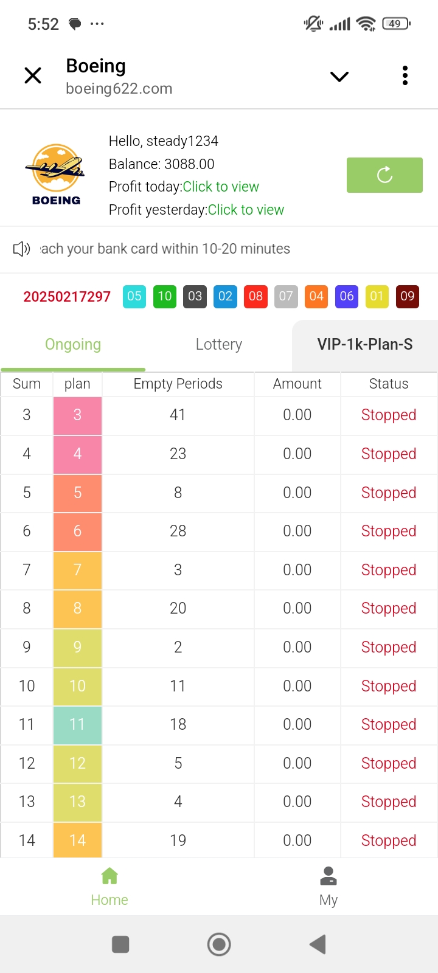
Task: Switch to the Lottery tab
Action: (x=219, y=344)
